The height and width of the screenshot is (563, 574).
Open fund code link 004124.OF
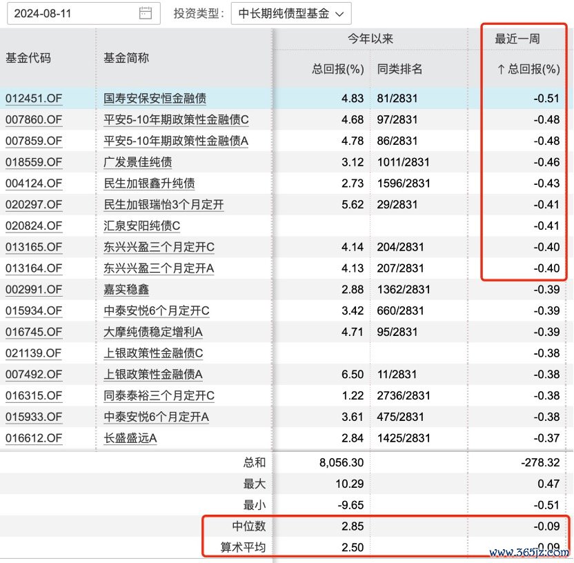[x=34, y=184]
